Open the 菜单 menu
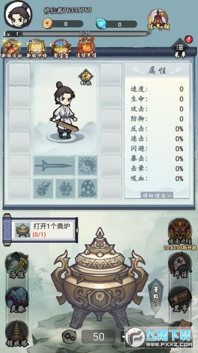The image size is (198, 353). pyautogui.click(x=180, y=49)
